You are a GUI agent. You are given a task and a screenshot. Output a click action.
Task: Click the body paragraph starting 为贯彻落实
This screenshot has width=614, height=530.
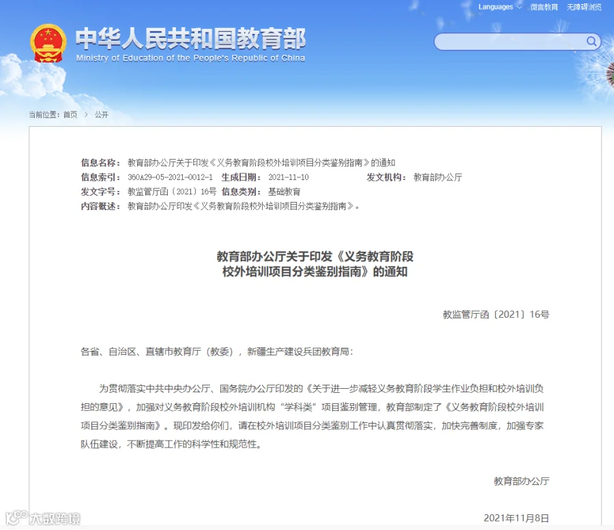pyautogui.click(x=312, y=417)
